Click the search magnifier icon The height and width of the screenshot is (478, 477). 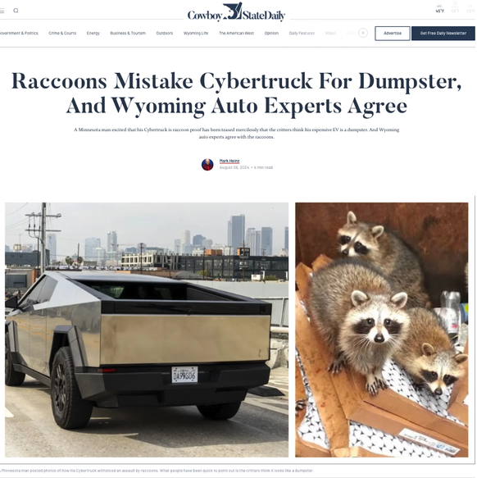[16, 11]
